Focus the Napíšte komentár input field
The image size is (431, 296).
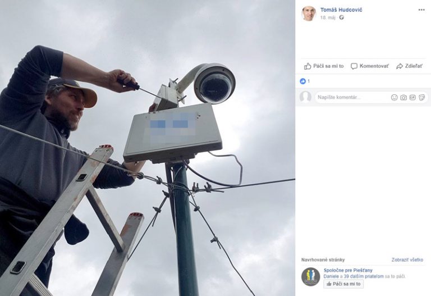[352, 97]
